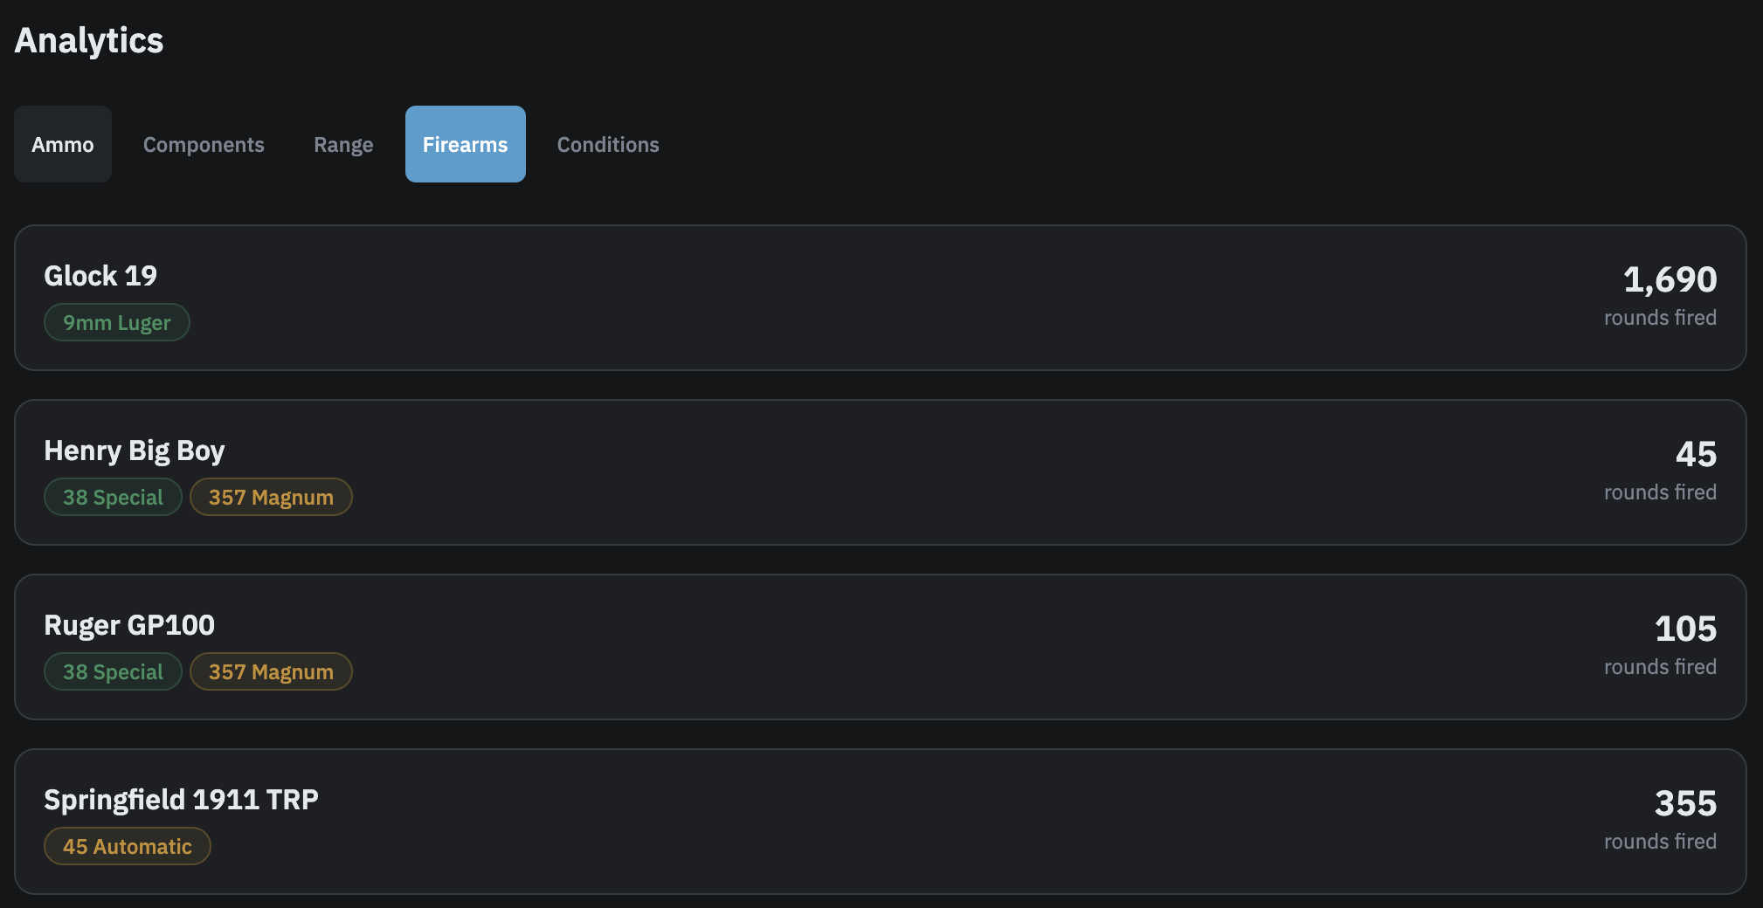Click 38 Special tag under Henry Big Boy
This screenshot has height=908, width=1763.
point(113,497)
